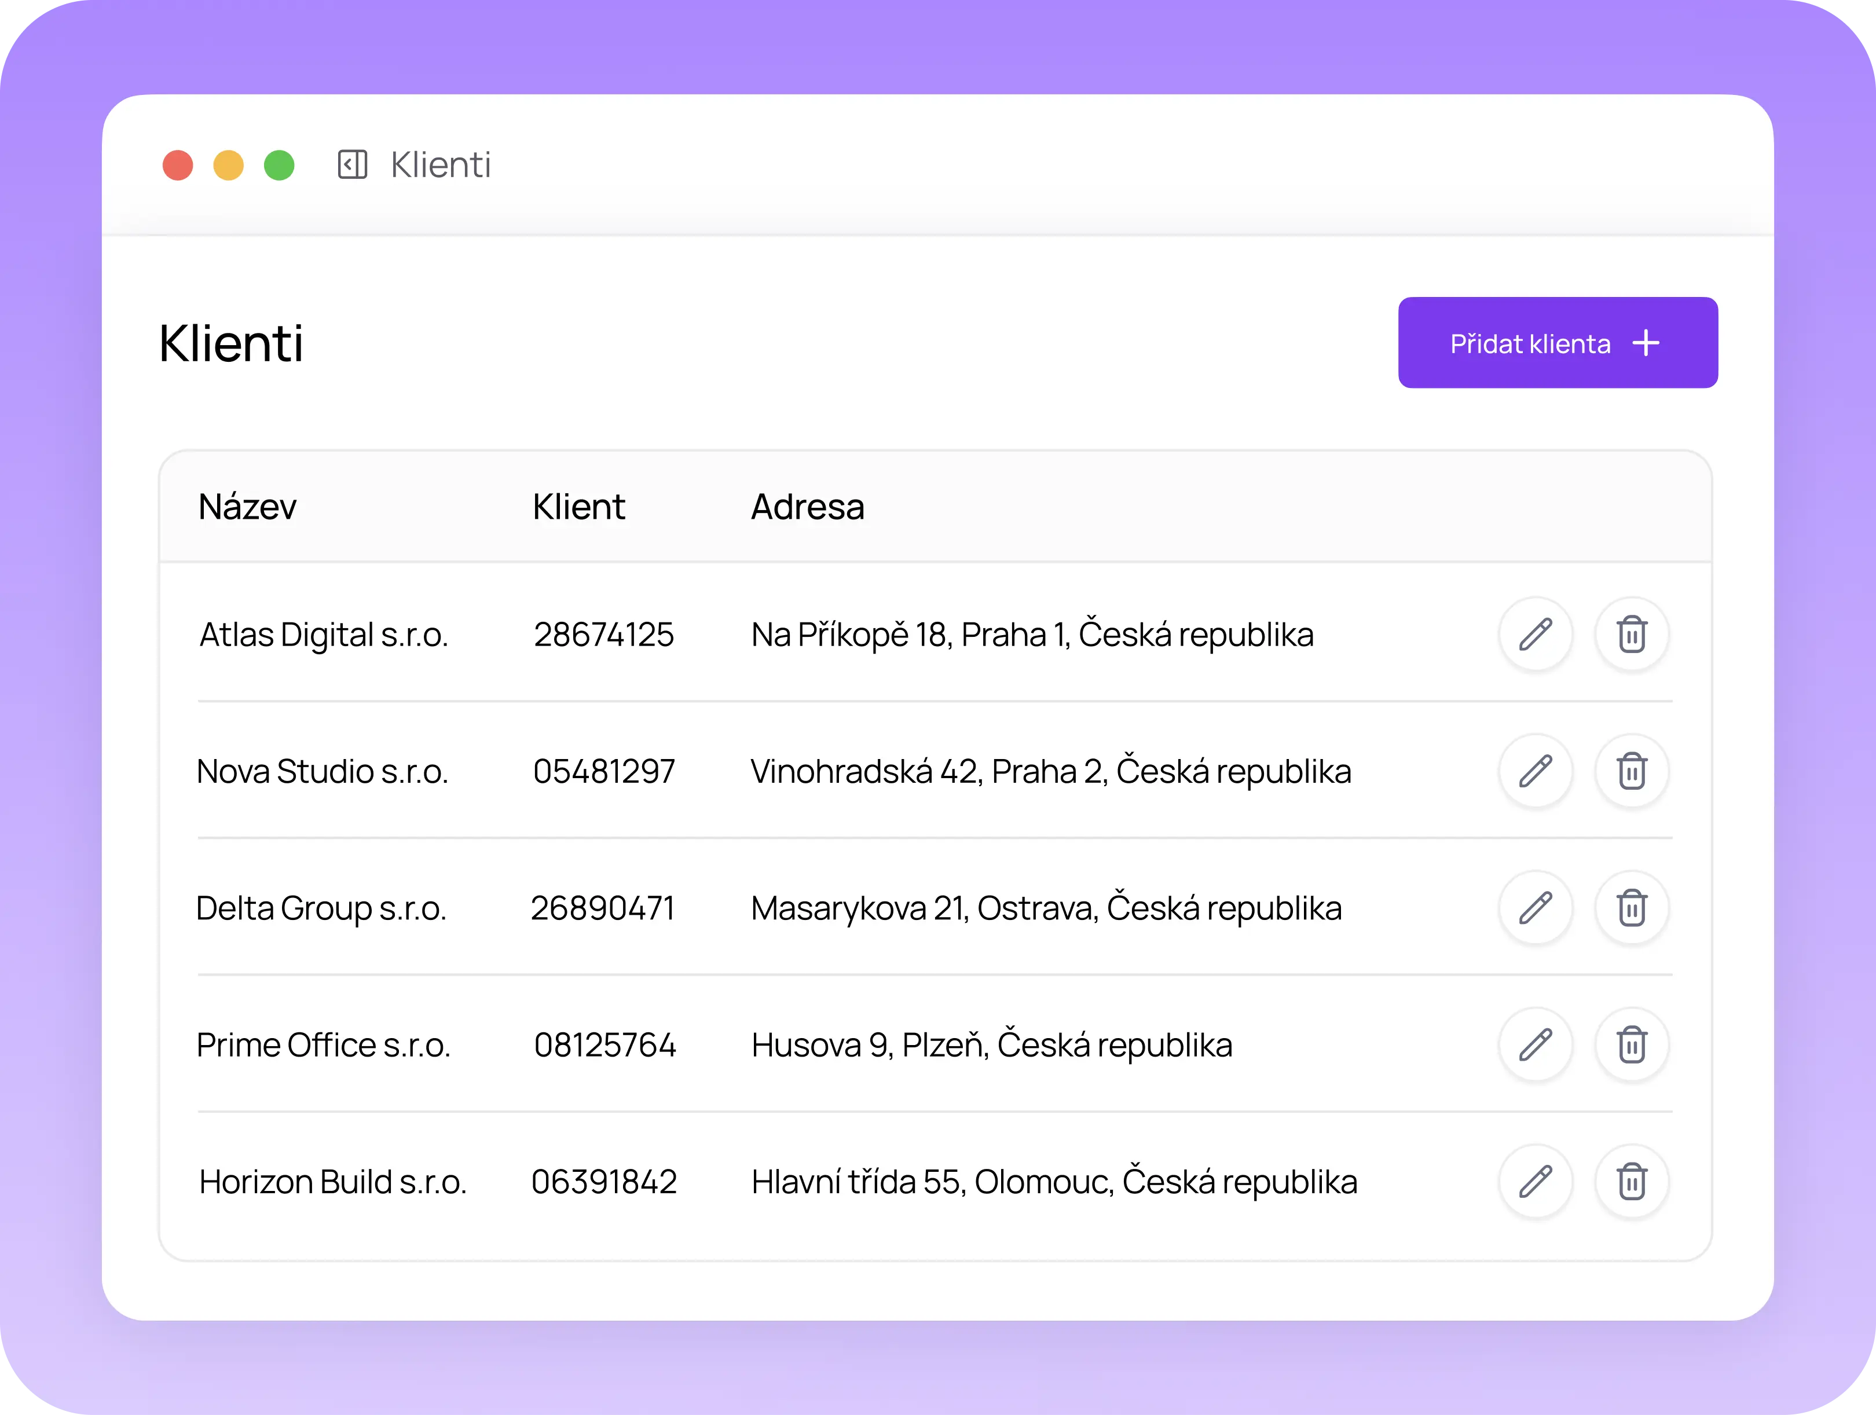Edit the Atlas Digital s.r.o. client
Viewport: 1876px width, 1415px height.
(x=1535, y=634)
